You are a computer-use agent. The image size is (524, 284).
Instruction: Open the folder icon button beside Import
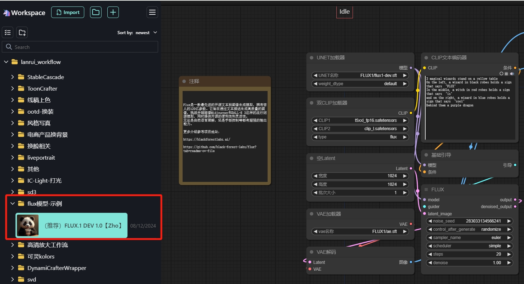(x=95, y=12)
